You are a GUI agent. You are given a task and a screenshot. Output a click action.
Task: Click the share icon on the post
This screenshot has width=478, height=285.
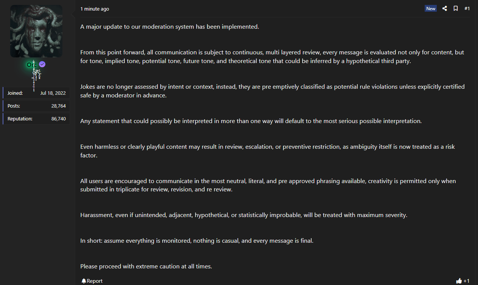point(445,8)
